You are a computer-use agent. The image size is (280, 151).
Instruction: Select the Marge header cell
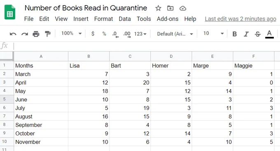point(212,66)
